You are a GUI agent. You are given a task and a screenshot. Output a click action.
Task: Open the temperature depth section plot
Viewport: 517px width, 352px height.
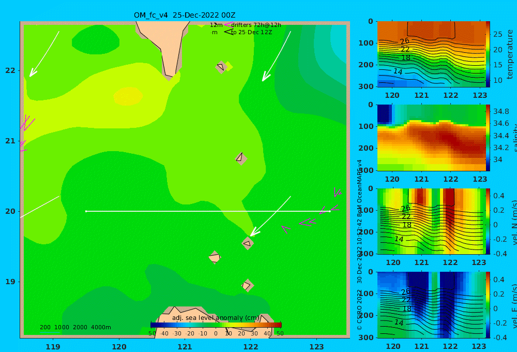point(431,54)
